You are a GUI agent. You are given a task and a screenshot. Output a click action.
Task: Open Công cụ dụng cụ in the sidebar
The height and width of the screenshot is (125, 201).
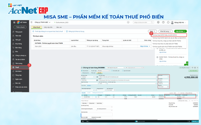[19, 55]
